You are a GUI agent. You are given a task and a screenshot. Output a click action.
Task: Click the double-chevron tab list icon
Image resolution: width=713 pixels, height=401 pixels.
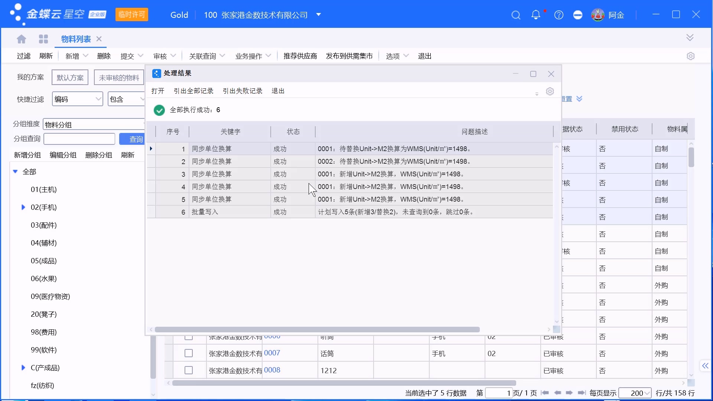tap(690, 38)
